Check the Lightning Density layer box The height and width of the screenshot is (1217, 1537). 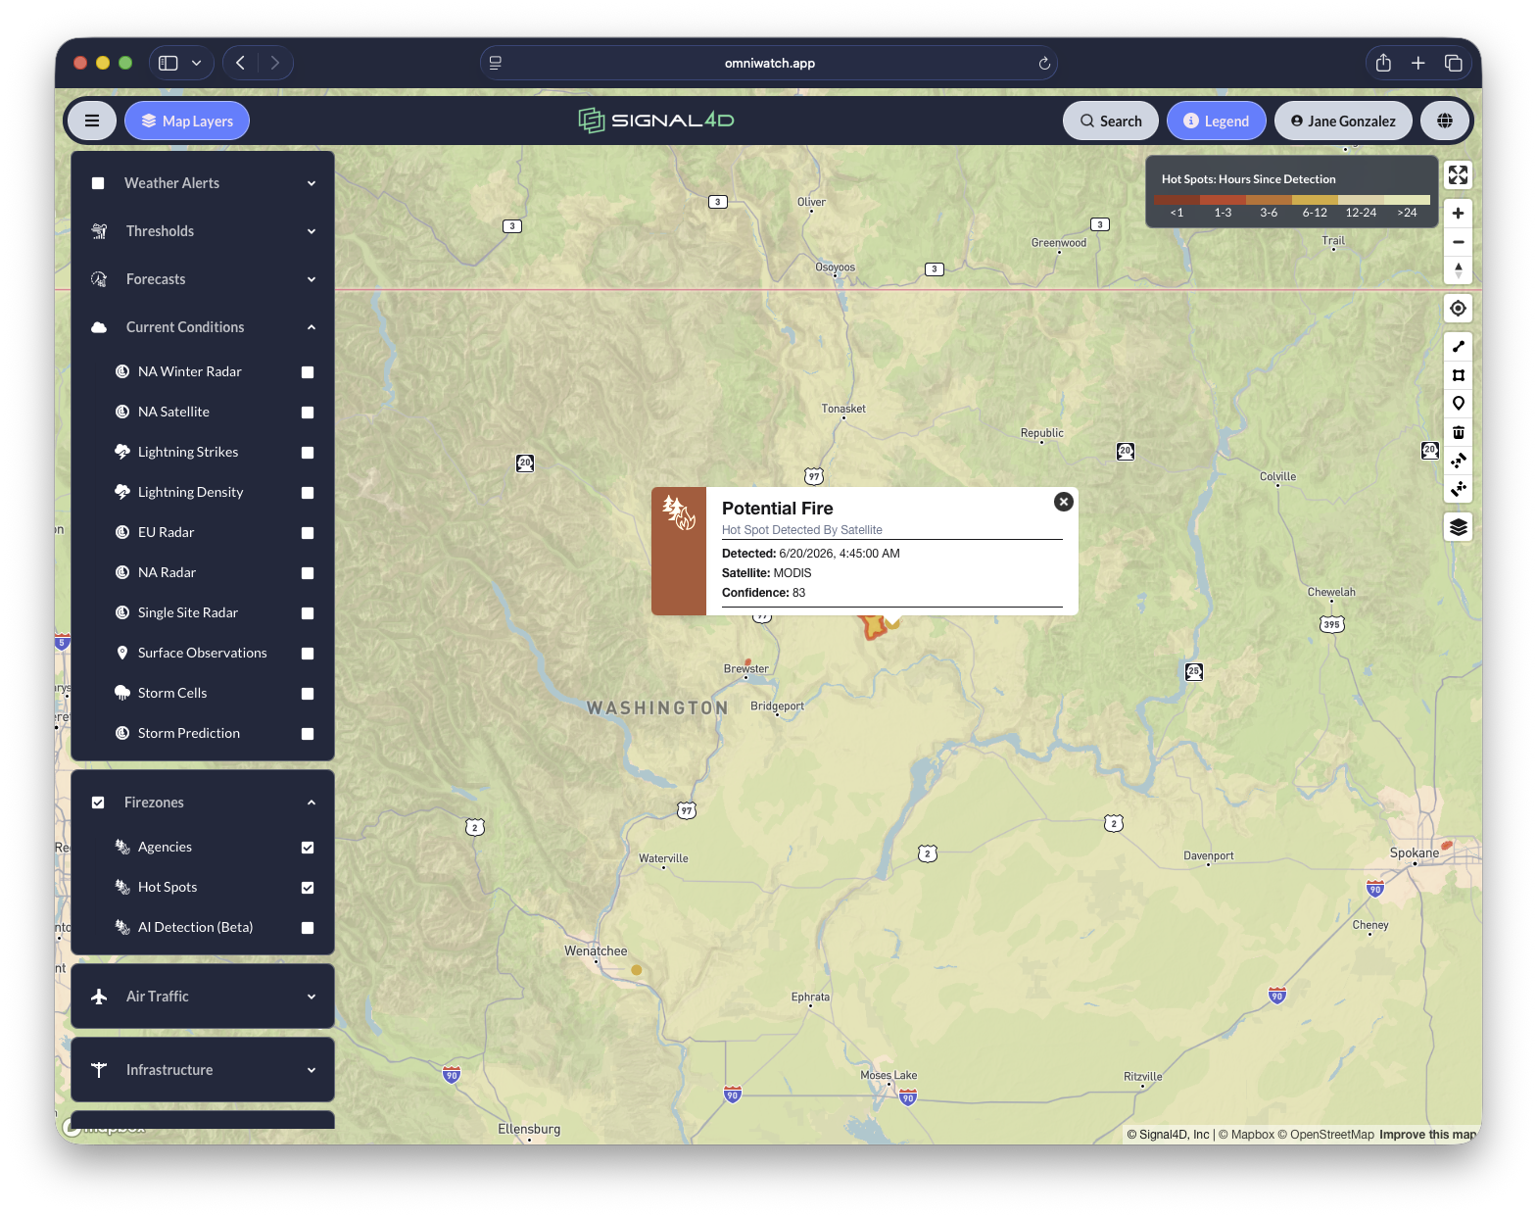click(308, 493)
